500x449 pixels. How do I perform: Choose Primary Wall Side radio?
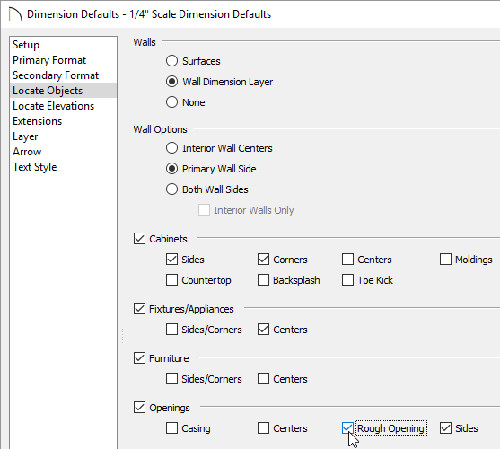(171, 169)
